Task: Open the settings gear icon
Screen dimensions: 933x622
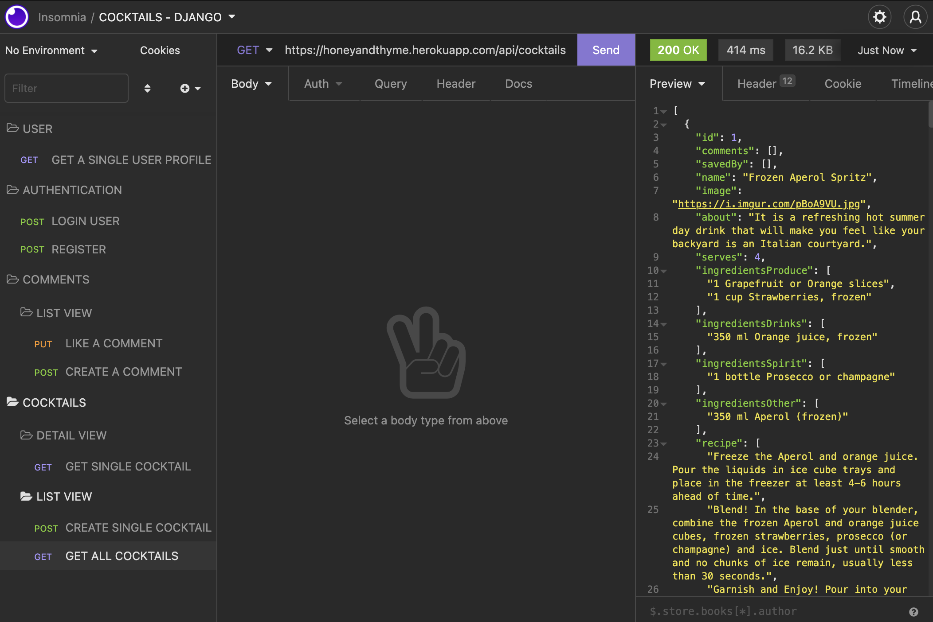Action: pos(879,17)
